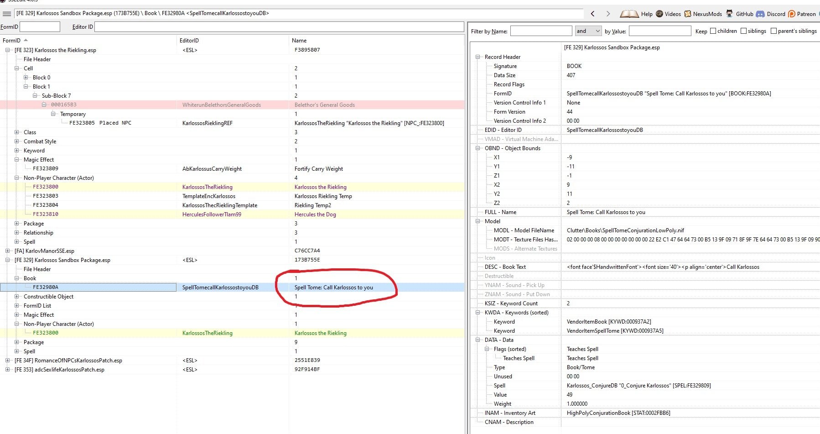Expand the Constructible Object group

tap(17, 297)
